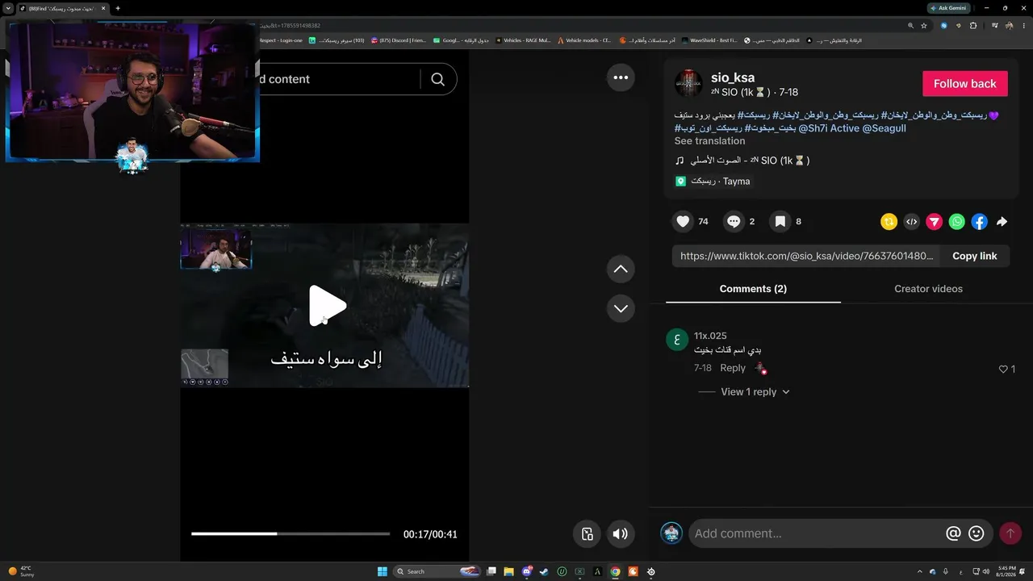This screenshot has height=581, width=1033.
Task: Go to the next video
Action: point(621,308)
